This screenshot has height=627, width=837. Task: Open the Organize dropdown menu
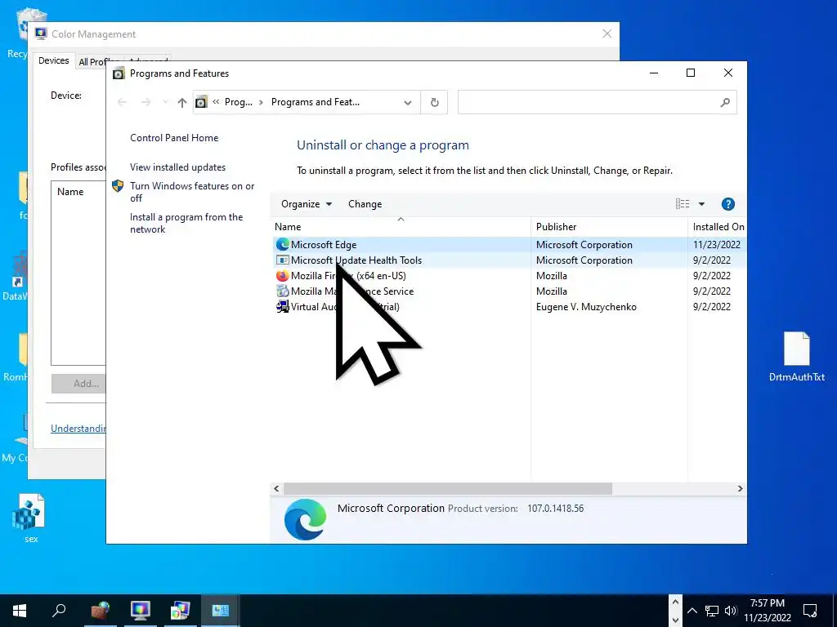click(307, 204)
